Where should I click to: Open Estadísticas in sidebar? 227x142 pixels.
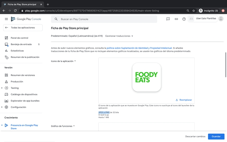17,51
